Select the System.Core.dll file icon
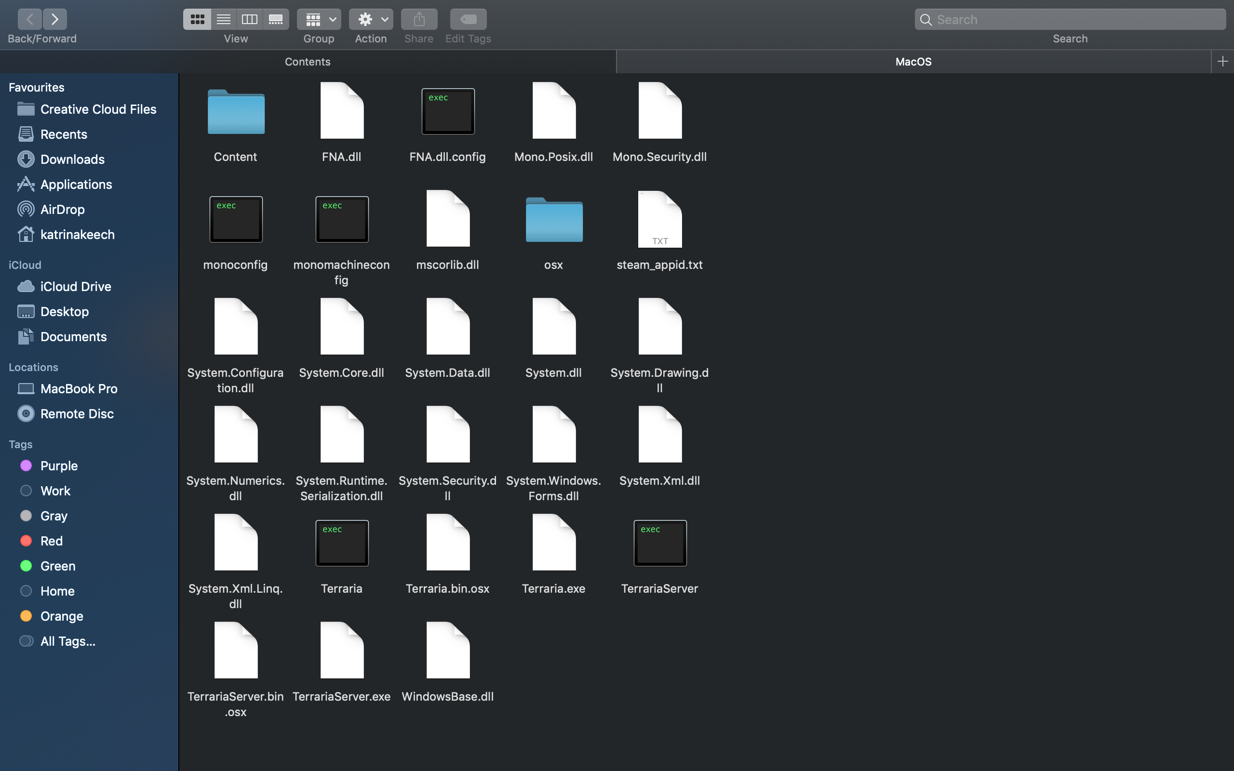 [342, 326]
